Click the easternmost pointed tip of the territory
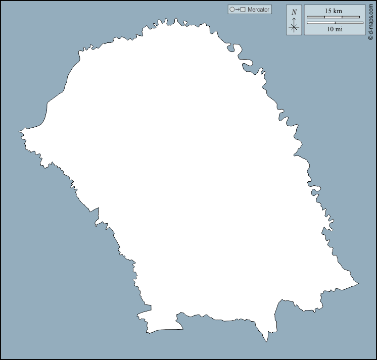 pos(357,283)
